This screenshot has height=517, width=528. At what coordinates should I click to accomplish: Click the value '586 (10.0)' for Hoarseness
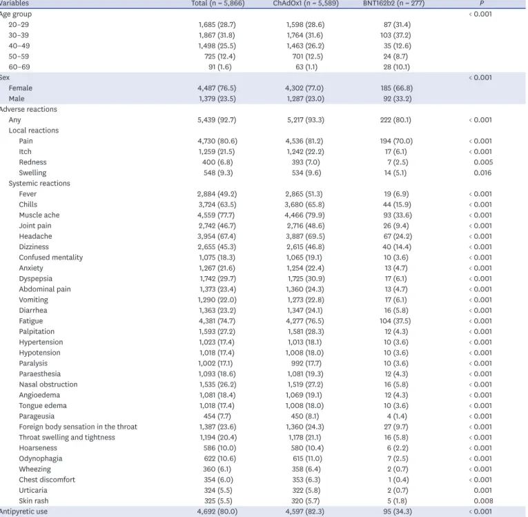pos(219,448)
